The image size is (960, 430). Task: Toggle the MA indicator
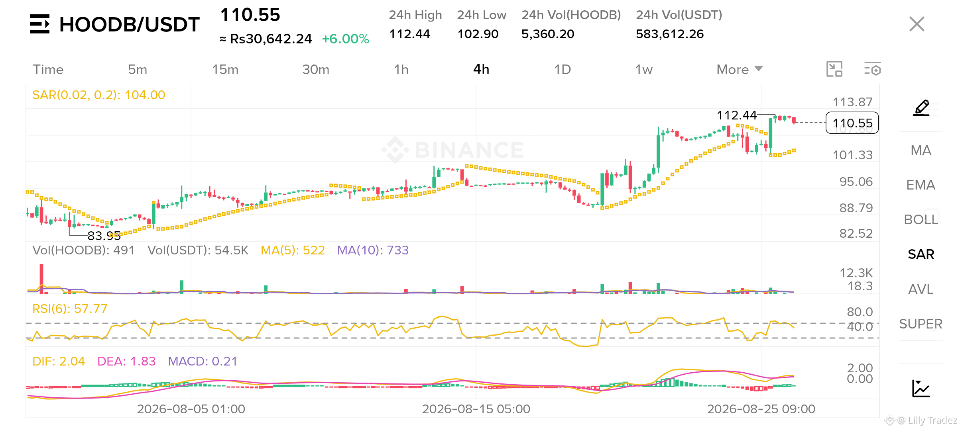click(x=921, y=150)
